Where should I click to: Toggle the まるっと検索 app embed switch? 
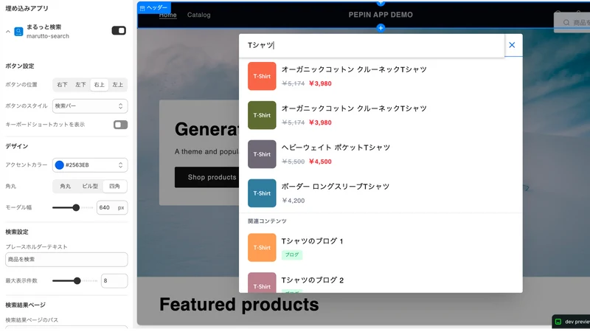(x=119, y=30)
